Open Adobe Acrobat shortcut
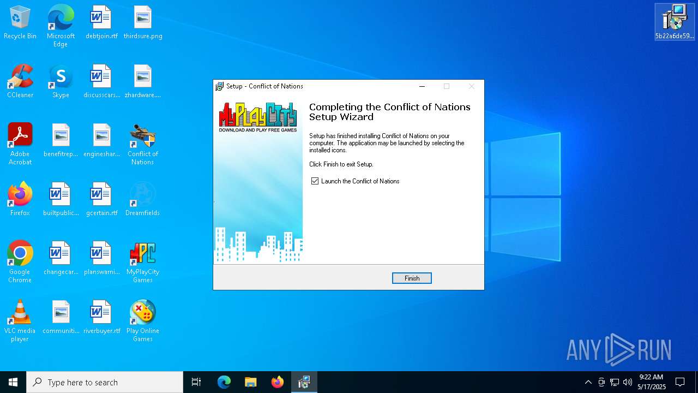The height and width of the screenshot is (393, 698). coord(20,144)
